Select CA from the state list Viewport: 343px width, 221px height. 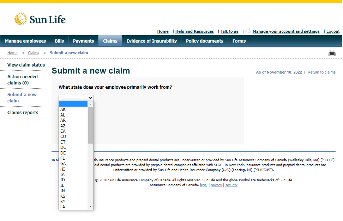click(63, 131)
